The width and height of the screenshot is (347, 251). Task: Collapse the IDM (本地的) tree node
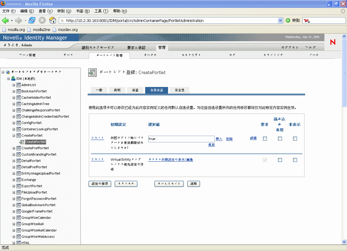pos(8,79)
